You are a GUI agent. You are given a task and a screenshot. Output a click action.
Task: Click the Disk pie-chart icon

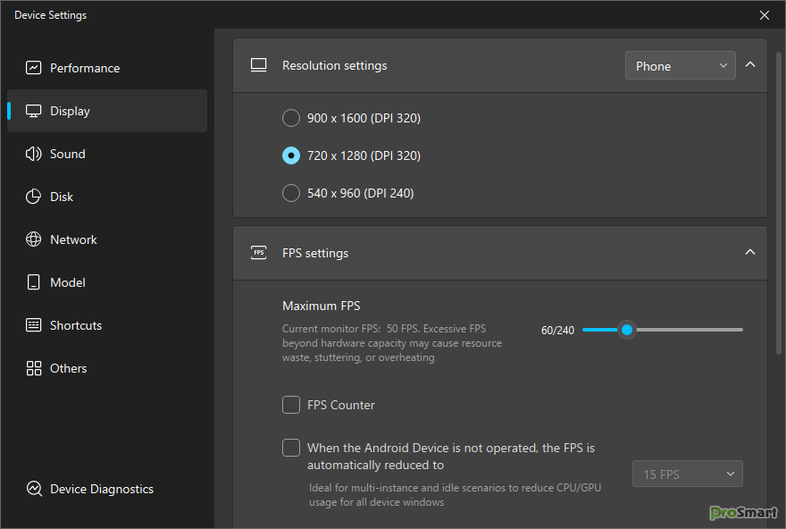click(34, 197)
